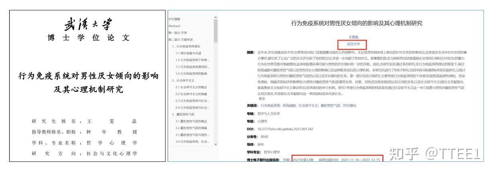The width and height of the screenshot is (493, 173).
Task: Open keyword 疾病威胁
Action: [x=290, y=105]
